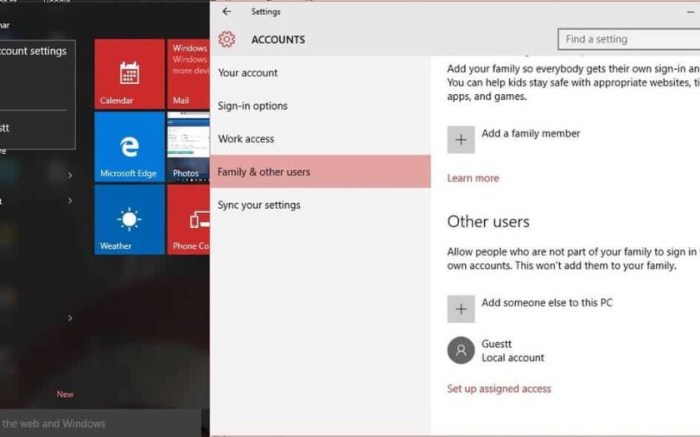
Task: Select the Guestt avatar icon
Action: (x=461, y=350)
